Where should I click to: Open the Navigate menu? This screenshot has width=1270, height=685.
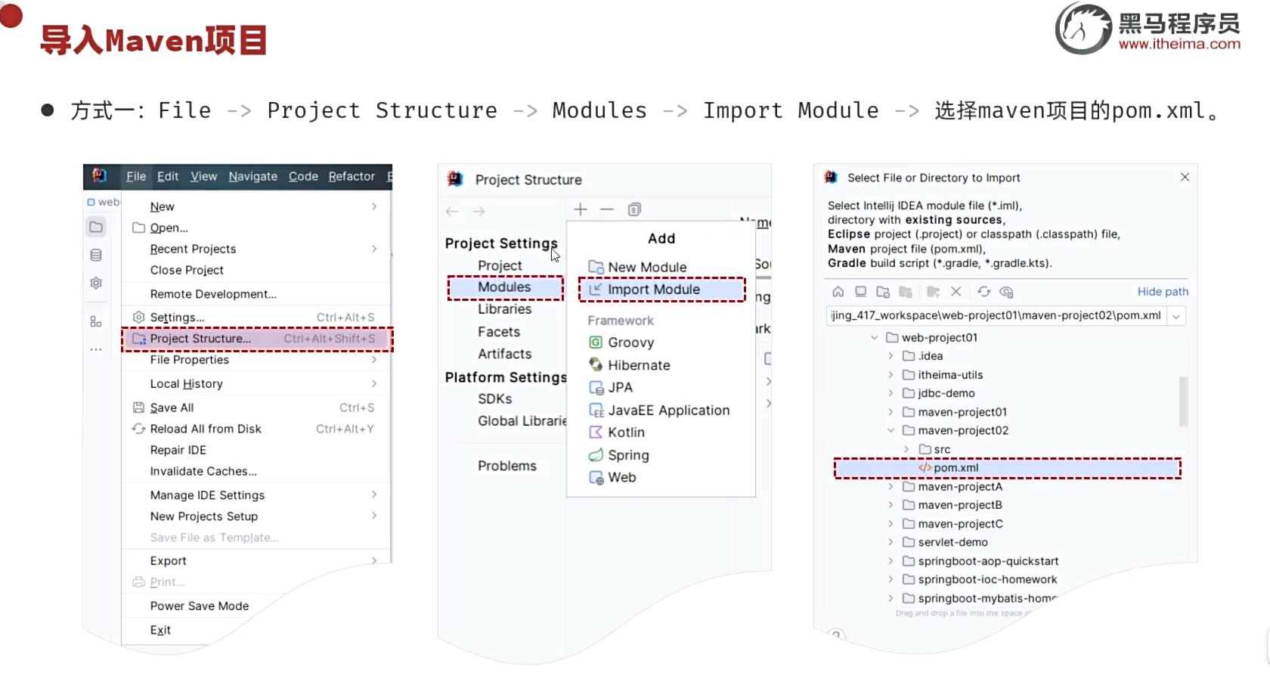(252, 176)
